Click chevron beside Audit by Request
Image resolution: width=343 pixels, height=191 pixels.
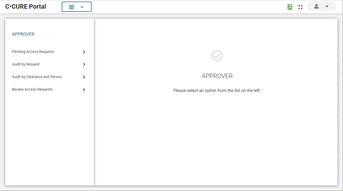pyautogui.click(x=84, y=64)
